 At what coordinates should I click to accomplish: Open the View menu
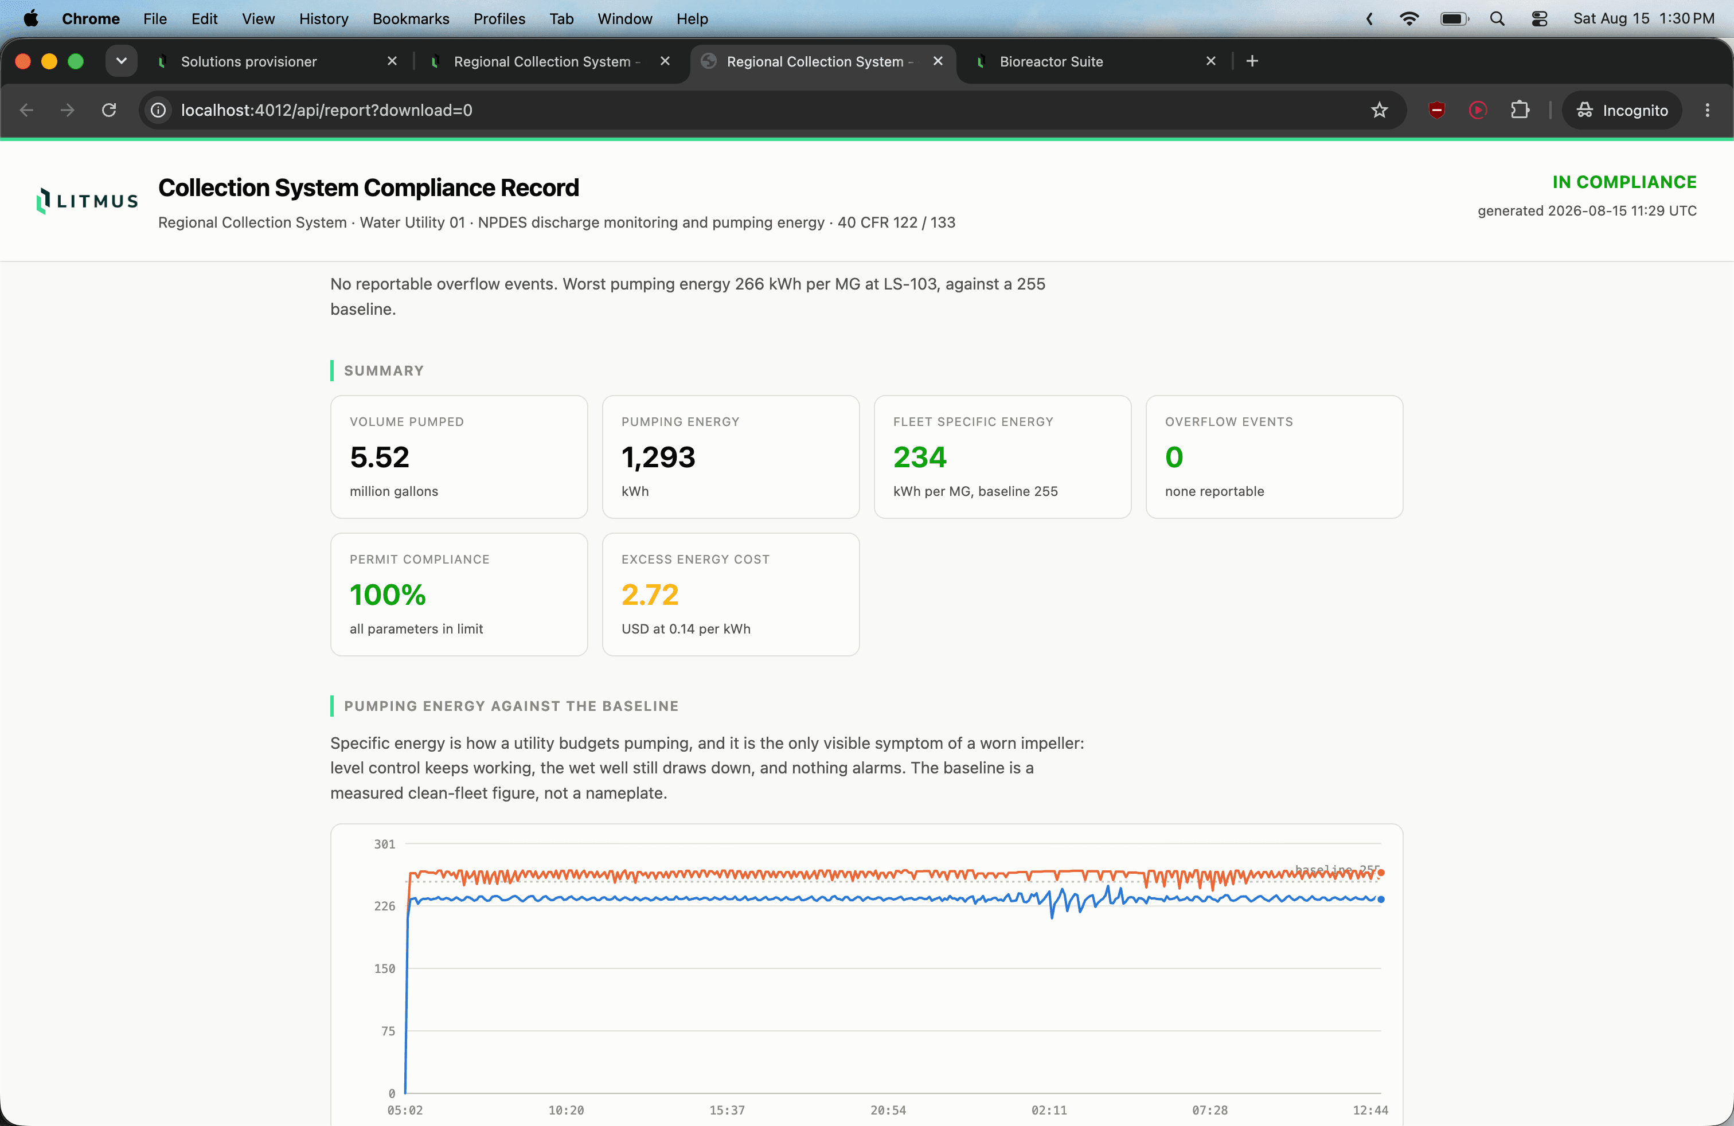coord(258,18)
